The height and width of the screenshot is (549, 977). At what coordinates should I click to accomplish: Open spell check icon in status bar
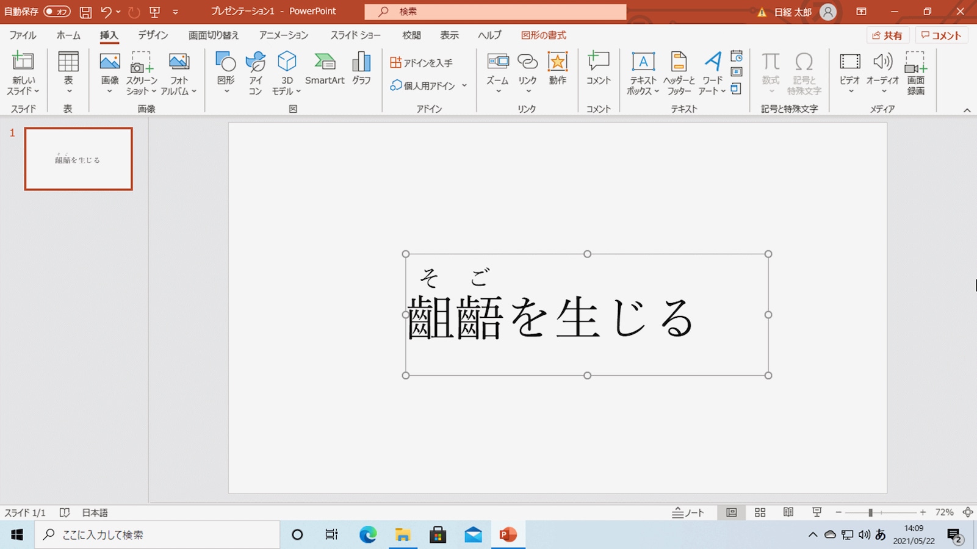pyautogui.click(x=65, y=512)
